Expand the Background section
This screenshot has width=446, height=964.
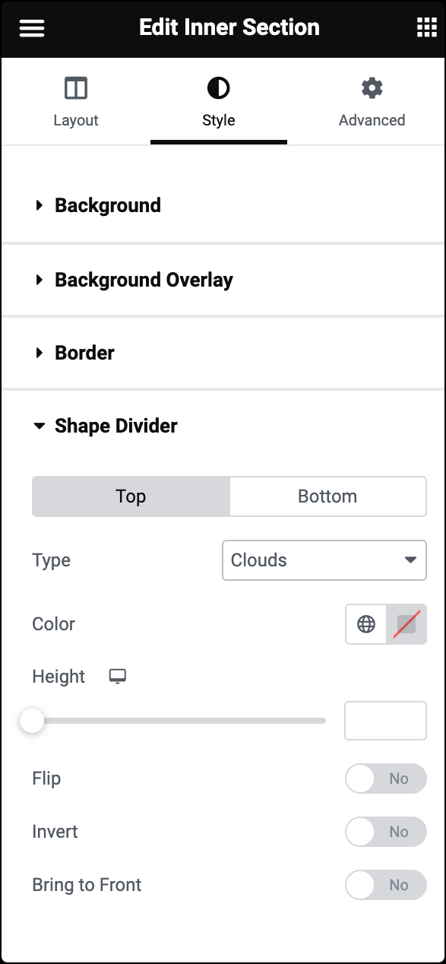pos(107,205)
